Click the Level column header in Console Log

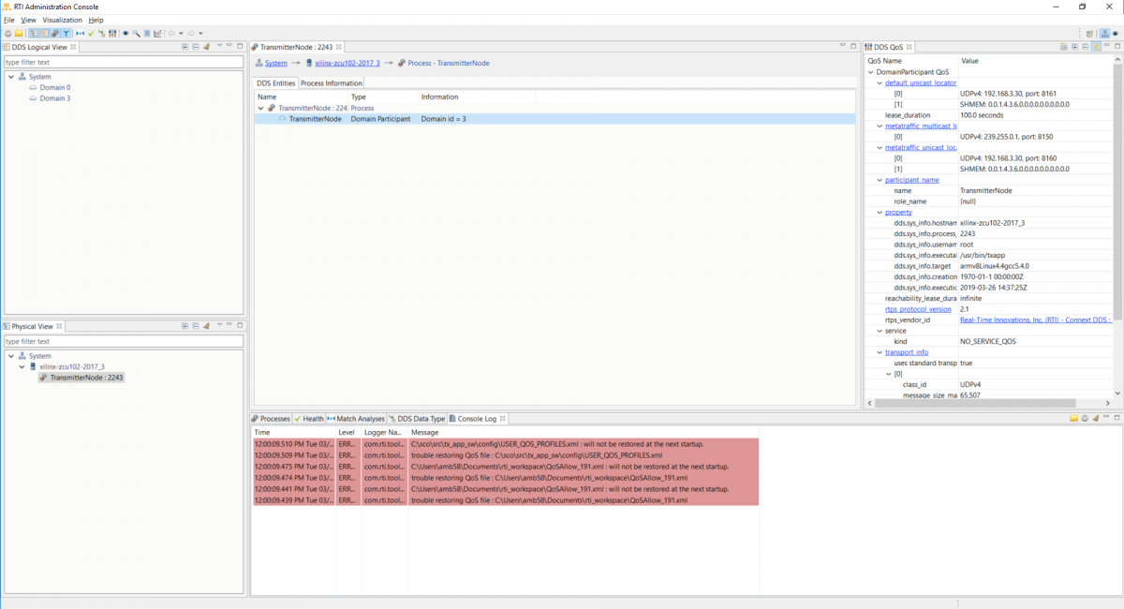[348, 432]
